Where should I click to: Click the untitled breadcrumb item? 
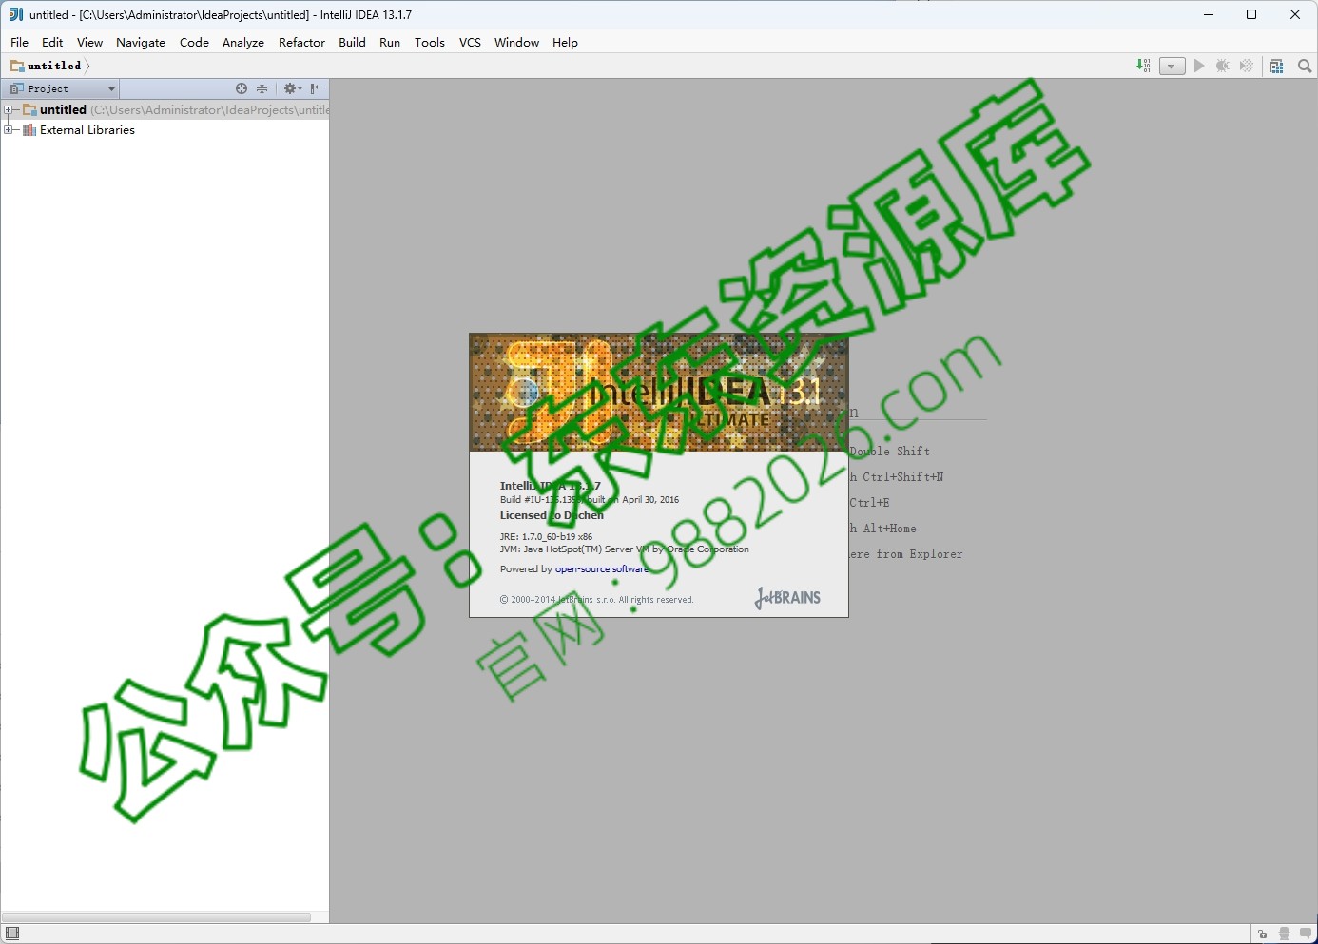(x=52, y=66)
